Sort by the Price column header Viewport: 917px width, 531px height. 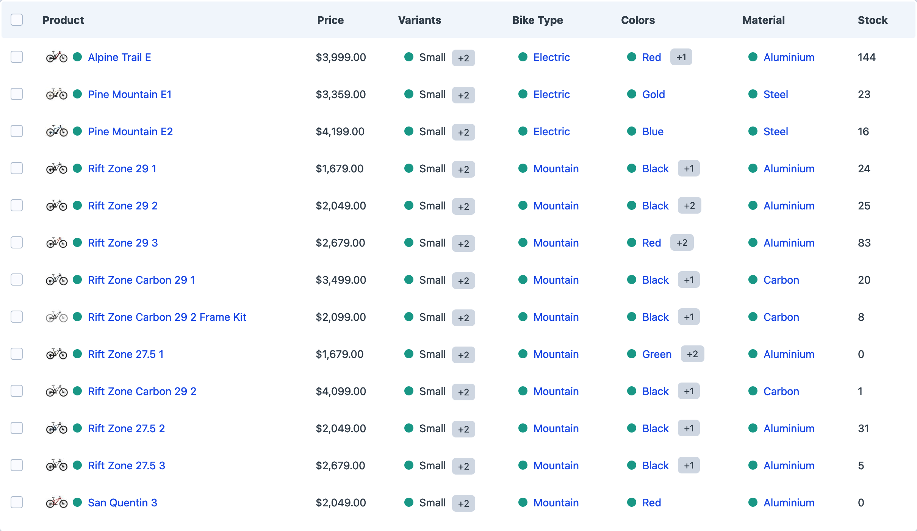click(x=330, y=20)
